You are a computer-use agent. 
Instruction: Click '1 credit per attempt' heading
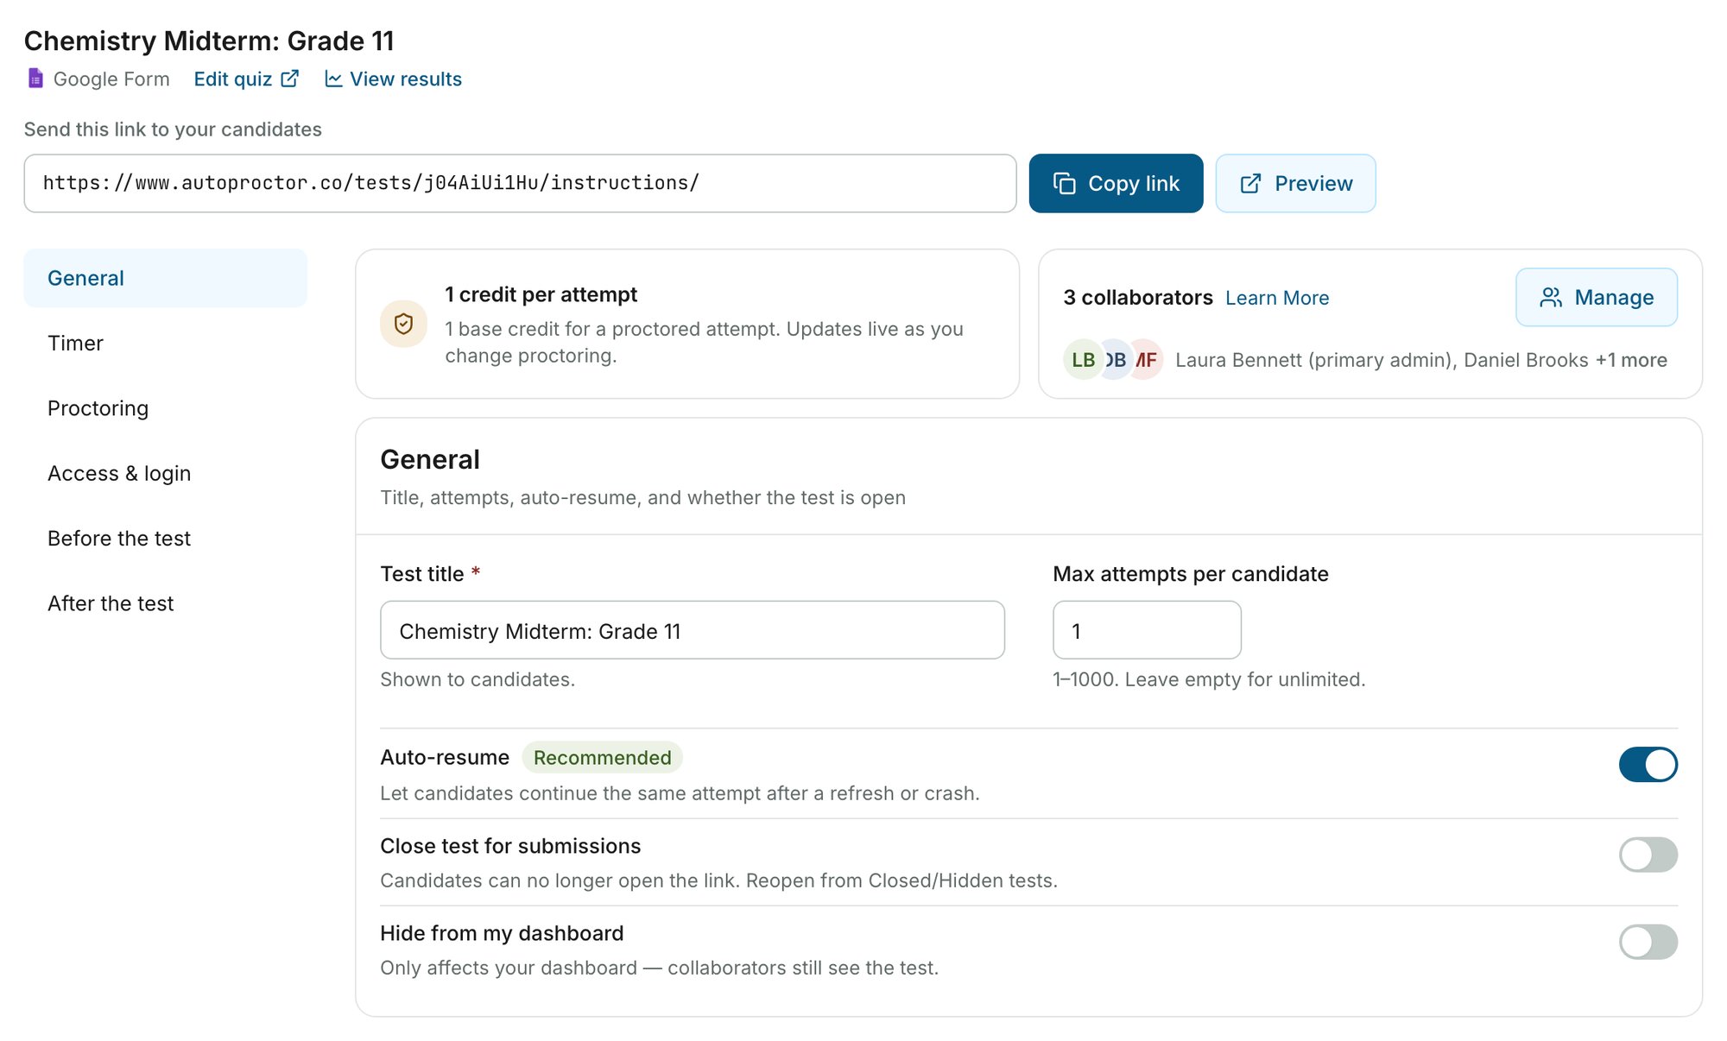(x=541, y=294)
